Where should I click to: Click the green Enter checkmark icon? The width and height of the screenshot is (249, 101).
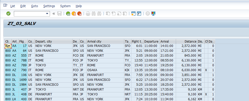[8, 14]
